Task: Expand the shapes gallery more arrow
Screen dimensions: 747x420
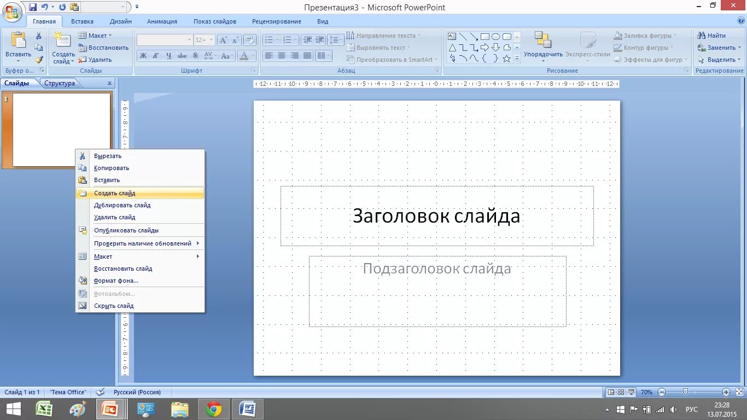Action: pyautogui.click(x=517, y=59)
